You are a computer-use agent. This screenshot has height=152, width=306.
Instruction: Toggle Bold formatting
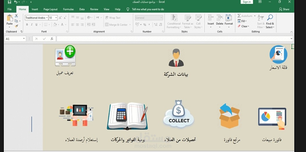pos(27,25)
